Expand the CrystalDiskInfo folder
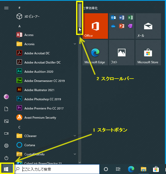The image size is (166, 174). 46,154
